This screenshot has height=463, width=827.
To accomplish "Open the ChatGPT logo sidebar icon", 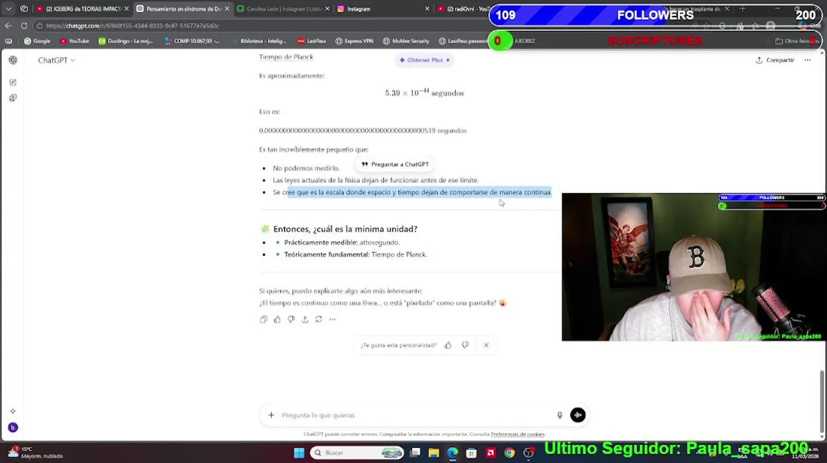I will (x=13, y=60).
